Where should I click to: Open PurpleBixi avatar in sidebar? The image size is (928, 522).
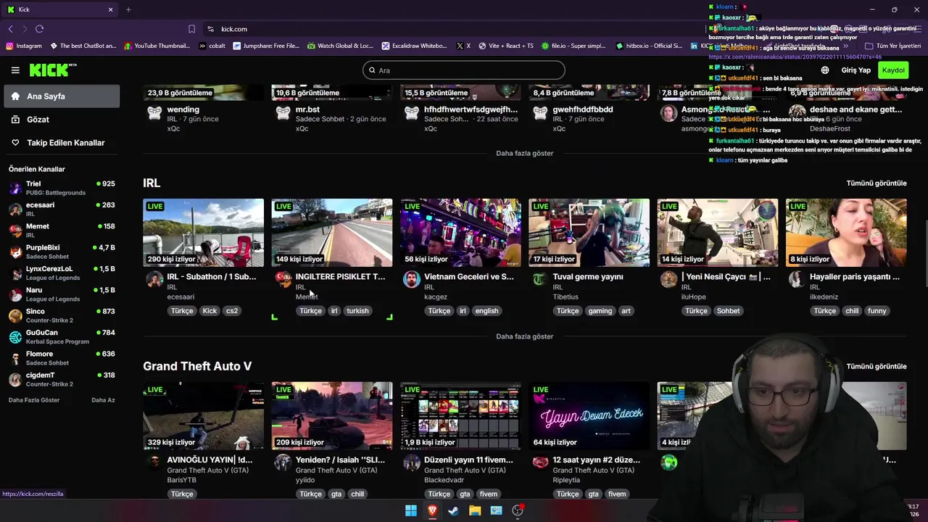click(x=15, y=252)
